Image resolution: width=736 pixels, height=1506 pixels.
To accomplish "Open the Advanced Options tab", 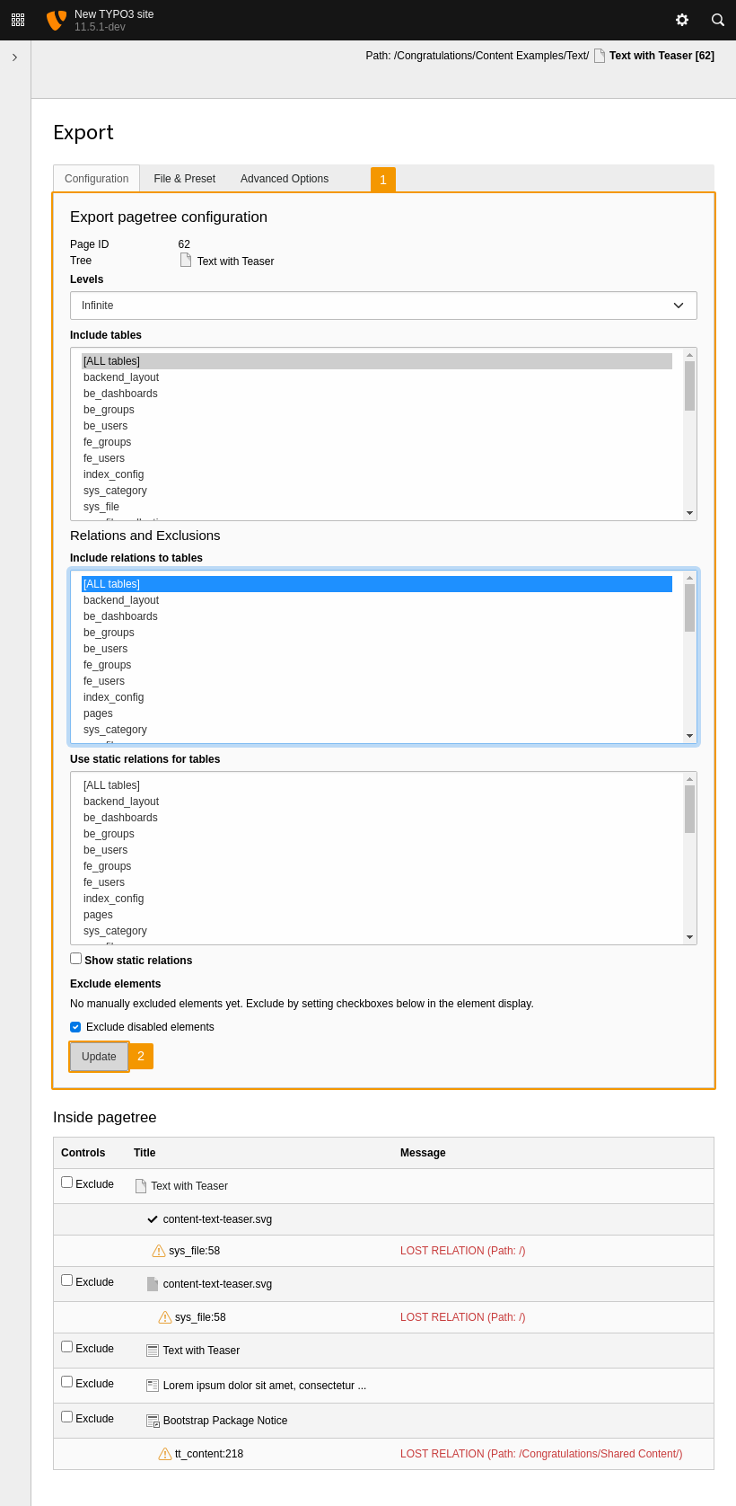I will (x=285, y=178).
